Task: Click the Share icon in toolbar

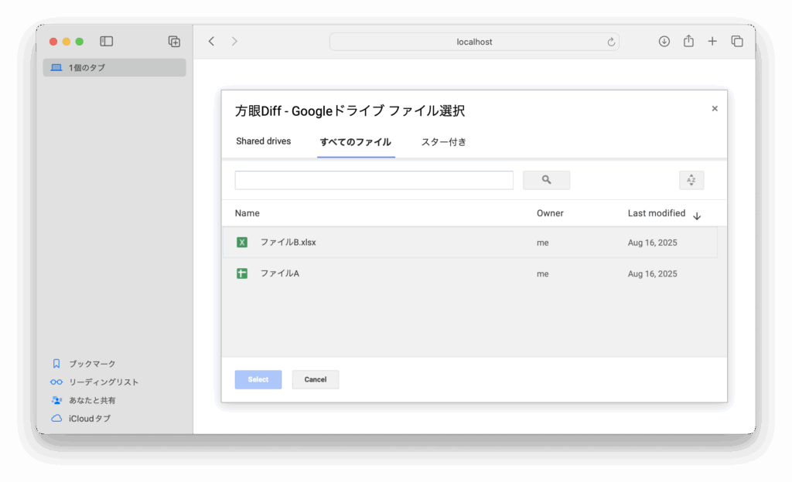Action: click(688, 42)
